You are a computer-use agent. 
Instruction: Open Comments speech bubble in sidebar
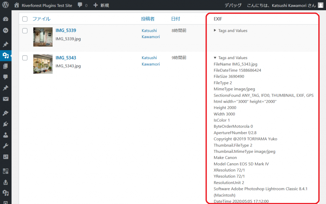point(5,77)
